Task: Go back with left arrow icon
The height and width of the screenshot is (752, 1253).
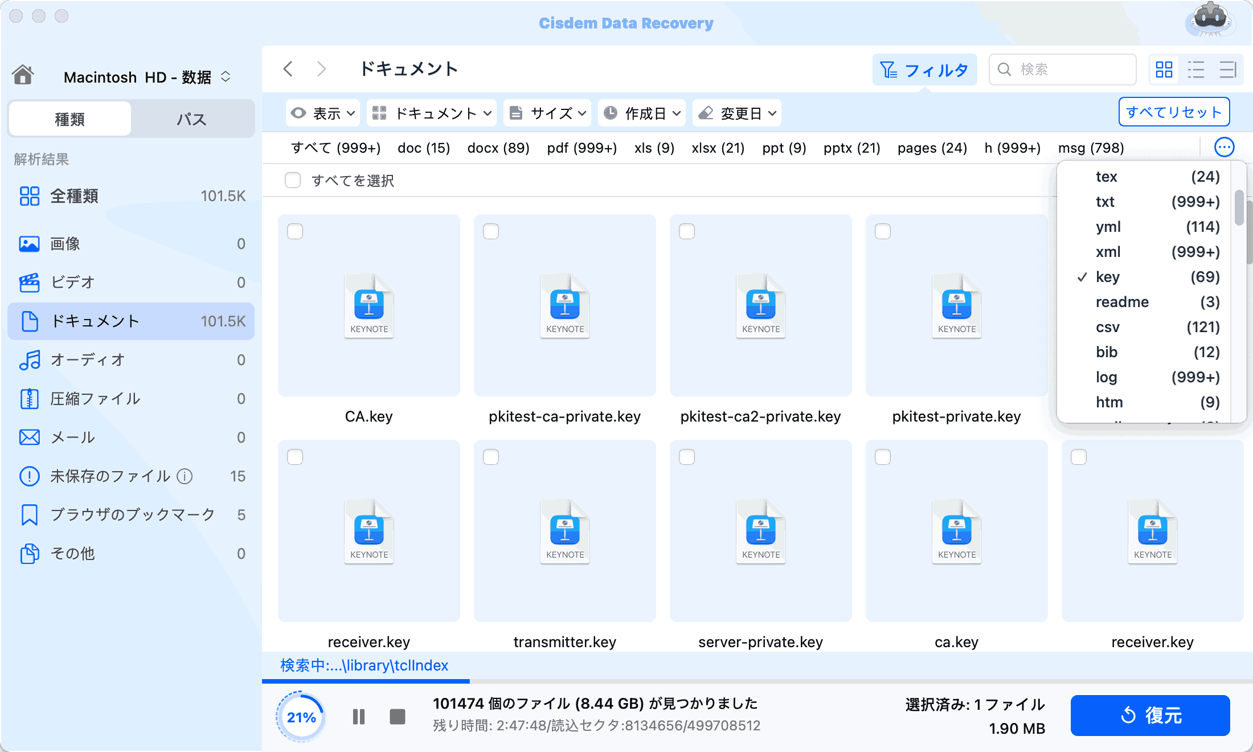Action: click(x=288, y=69)
